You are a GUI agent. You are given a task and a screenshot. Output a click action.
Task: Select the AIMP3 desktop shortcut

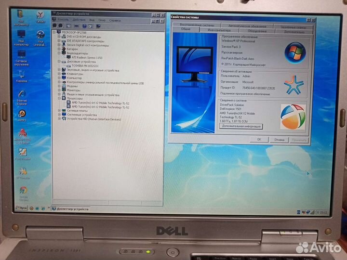(x=22, y=116)
